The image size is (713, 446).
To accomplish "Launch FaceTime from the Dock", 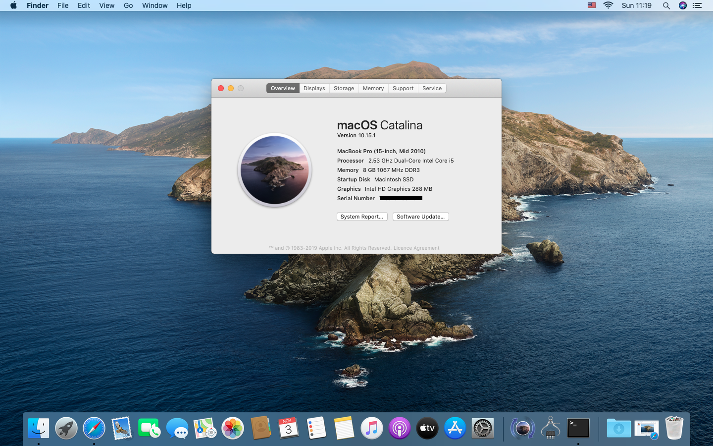I will [x=149, y=428].
